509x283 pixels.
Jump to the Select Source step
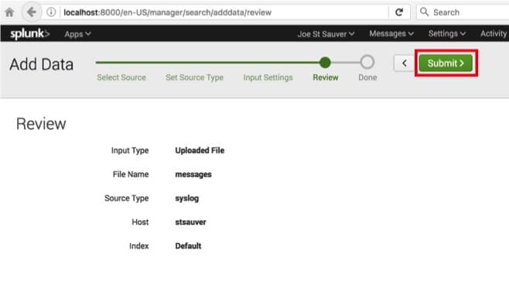[x=121, y=77]
